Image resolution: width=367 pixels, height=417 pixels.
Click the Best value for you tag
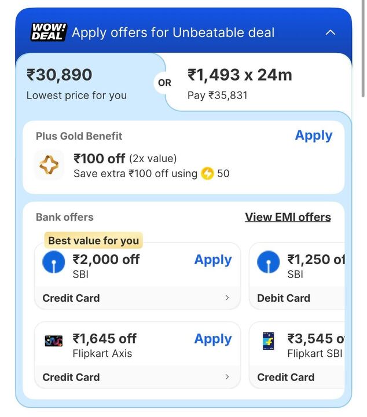(x=93, y=240)
